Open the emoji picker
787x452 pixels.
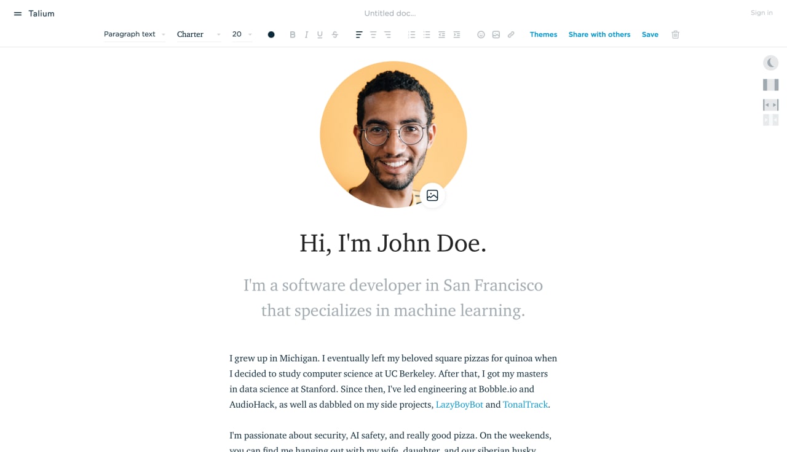point(481,34)
